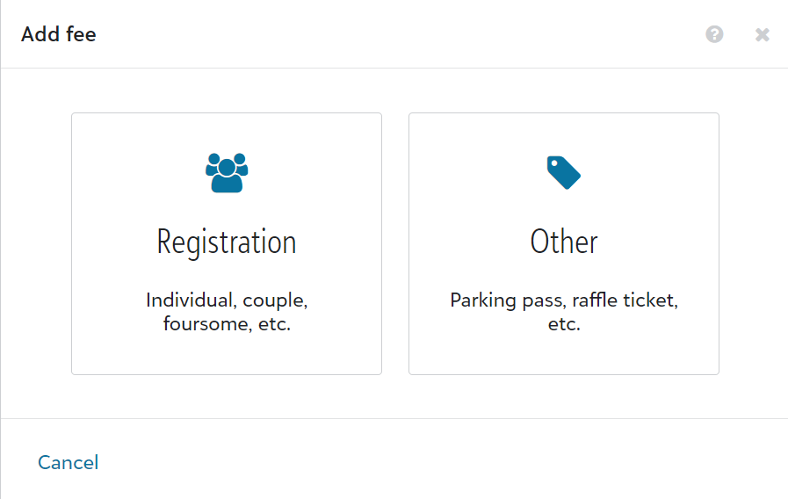Pick the card with the tag icon

point(564,243)
